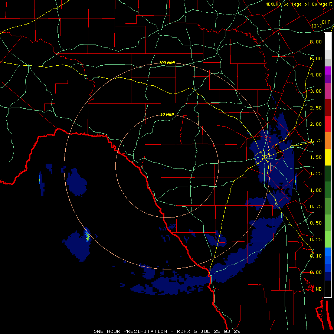Click the 1.00 legend value
The width and height of the screenshot is (334, 334).
(x=316, y=190)
